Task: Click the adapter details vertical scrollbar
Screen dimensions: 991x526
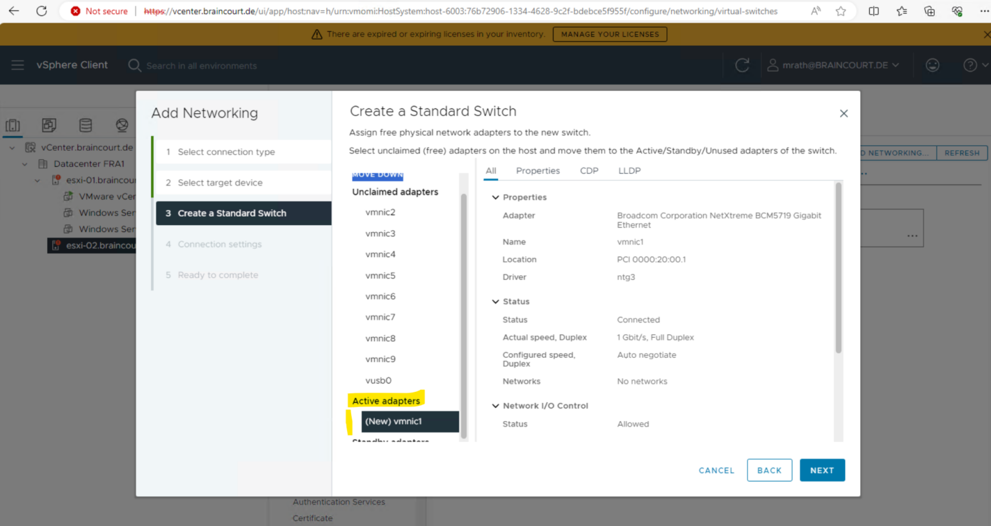Action: 838,268
